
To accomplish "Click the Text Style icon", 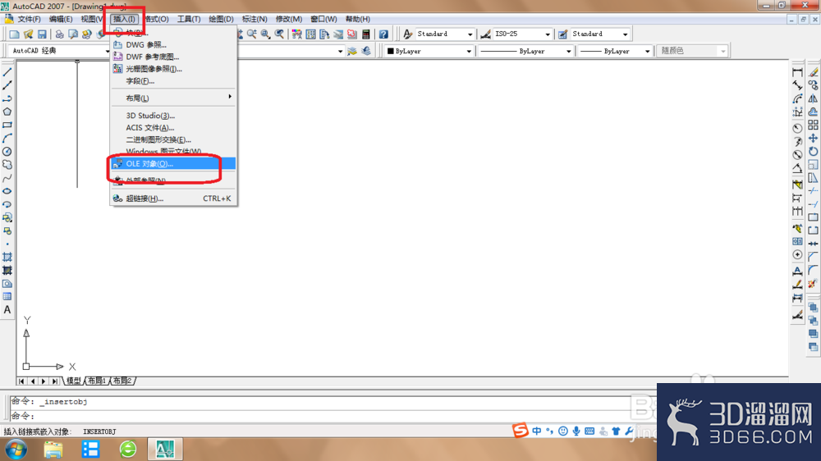I will (407, 34).
